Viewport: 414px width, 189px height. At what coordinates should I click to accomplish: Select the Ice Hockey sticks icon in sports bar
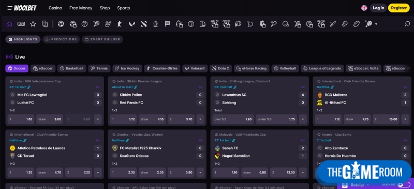(108, 24)
